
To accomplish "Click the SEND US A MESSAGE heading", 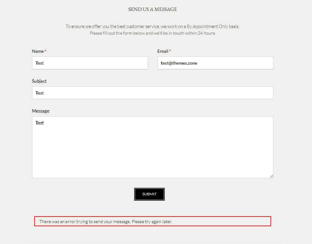I will (153, 9).
